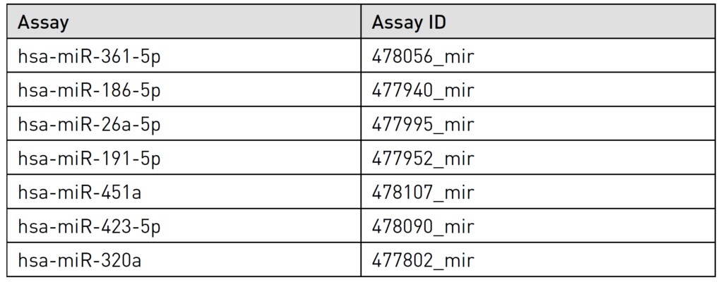Select assay ID 477952_mir
Viewport: 723px width, 282px height.
point(422,159)
